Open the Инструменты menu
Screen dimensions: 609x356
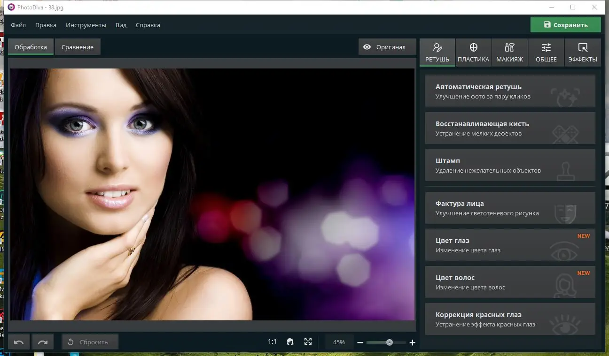(86, 25)
